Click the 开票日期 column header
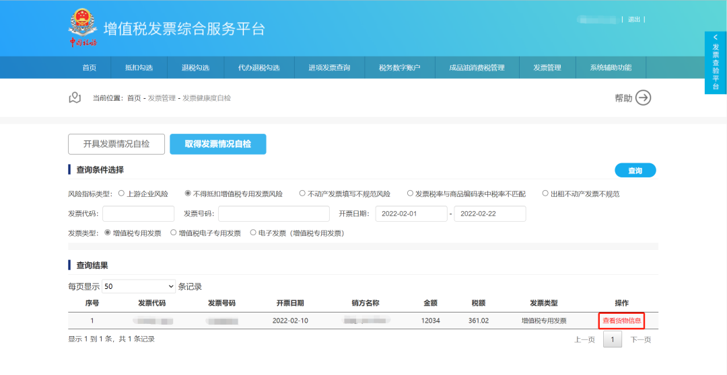The width and height of the screenshot is (727, 375). click(290, 303)
